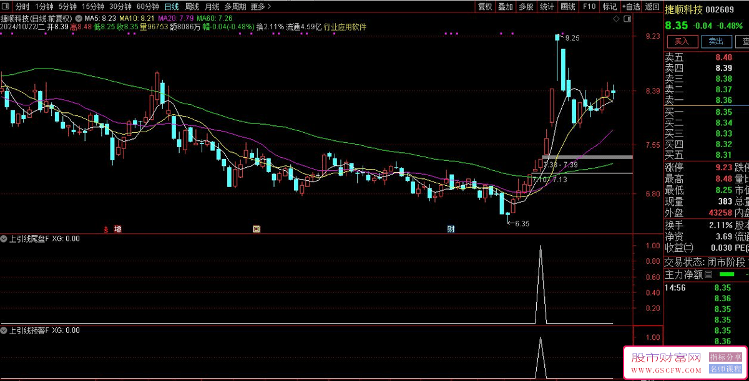Open the 主力净额 list icon
This screenshot has height=381, width=749.
[x=708, y=274]
